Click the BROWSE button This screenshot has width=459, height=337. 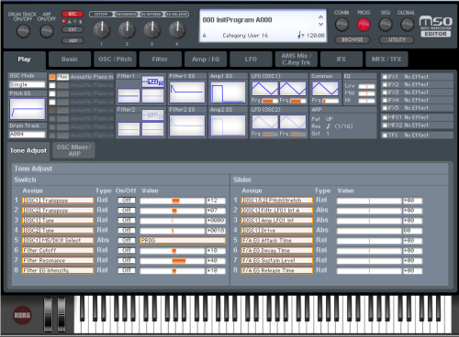(353, 39)
